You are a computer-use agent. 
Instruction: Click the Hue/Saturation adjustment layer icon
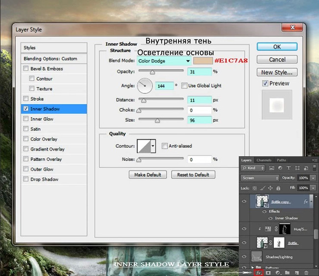[268, 229]
